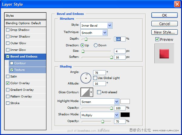
Task: Uncheck the Bevel and Emboss checkbox
Action: click(8, 57)
